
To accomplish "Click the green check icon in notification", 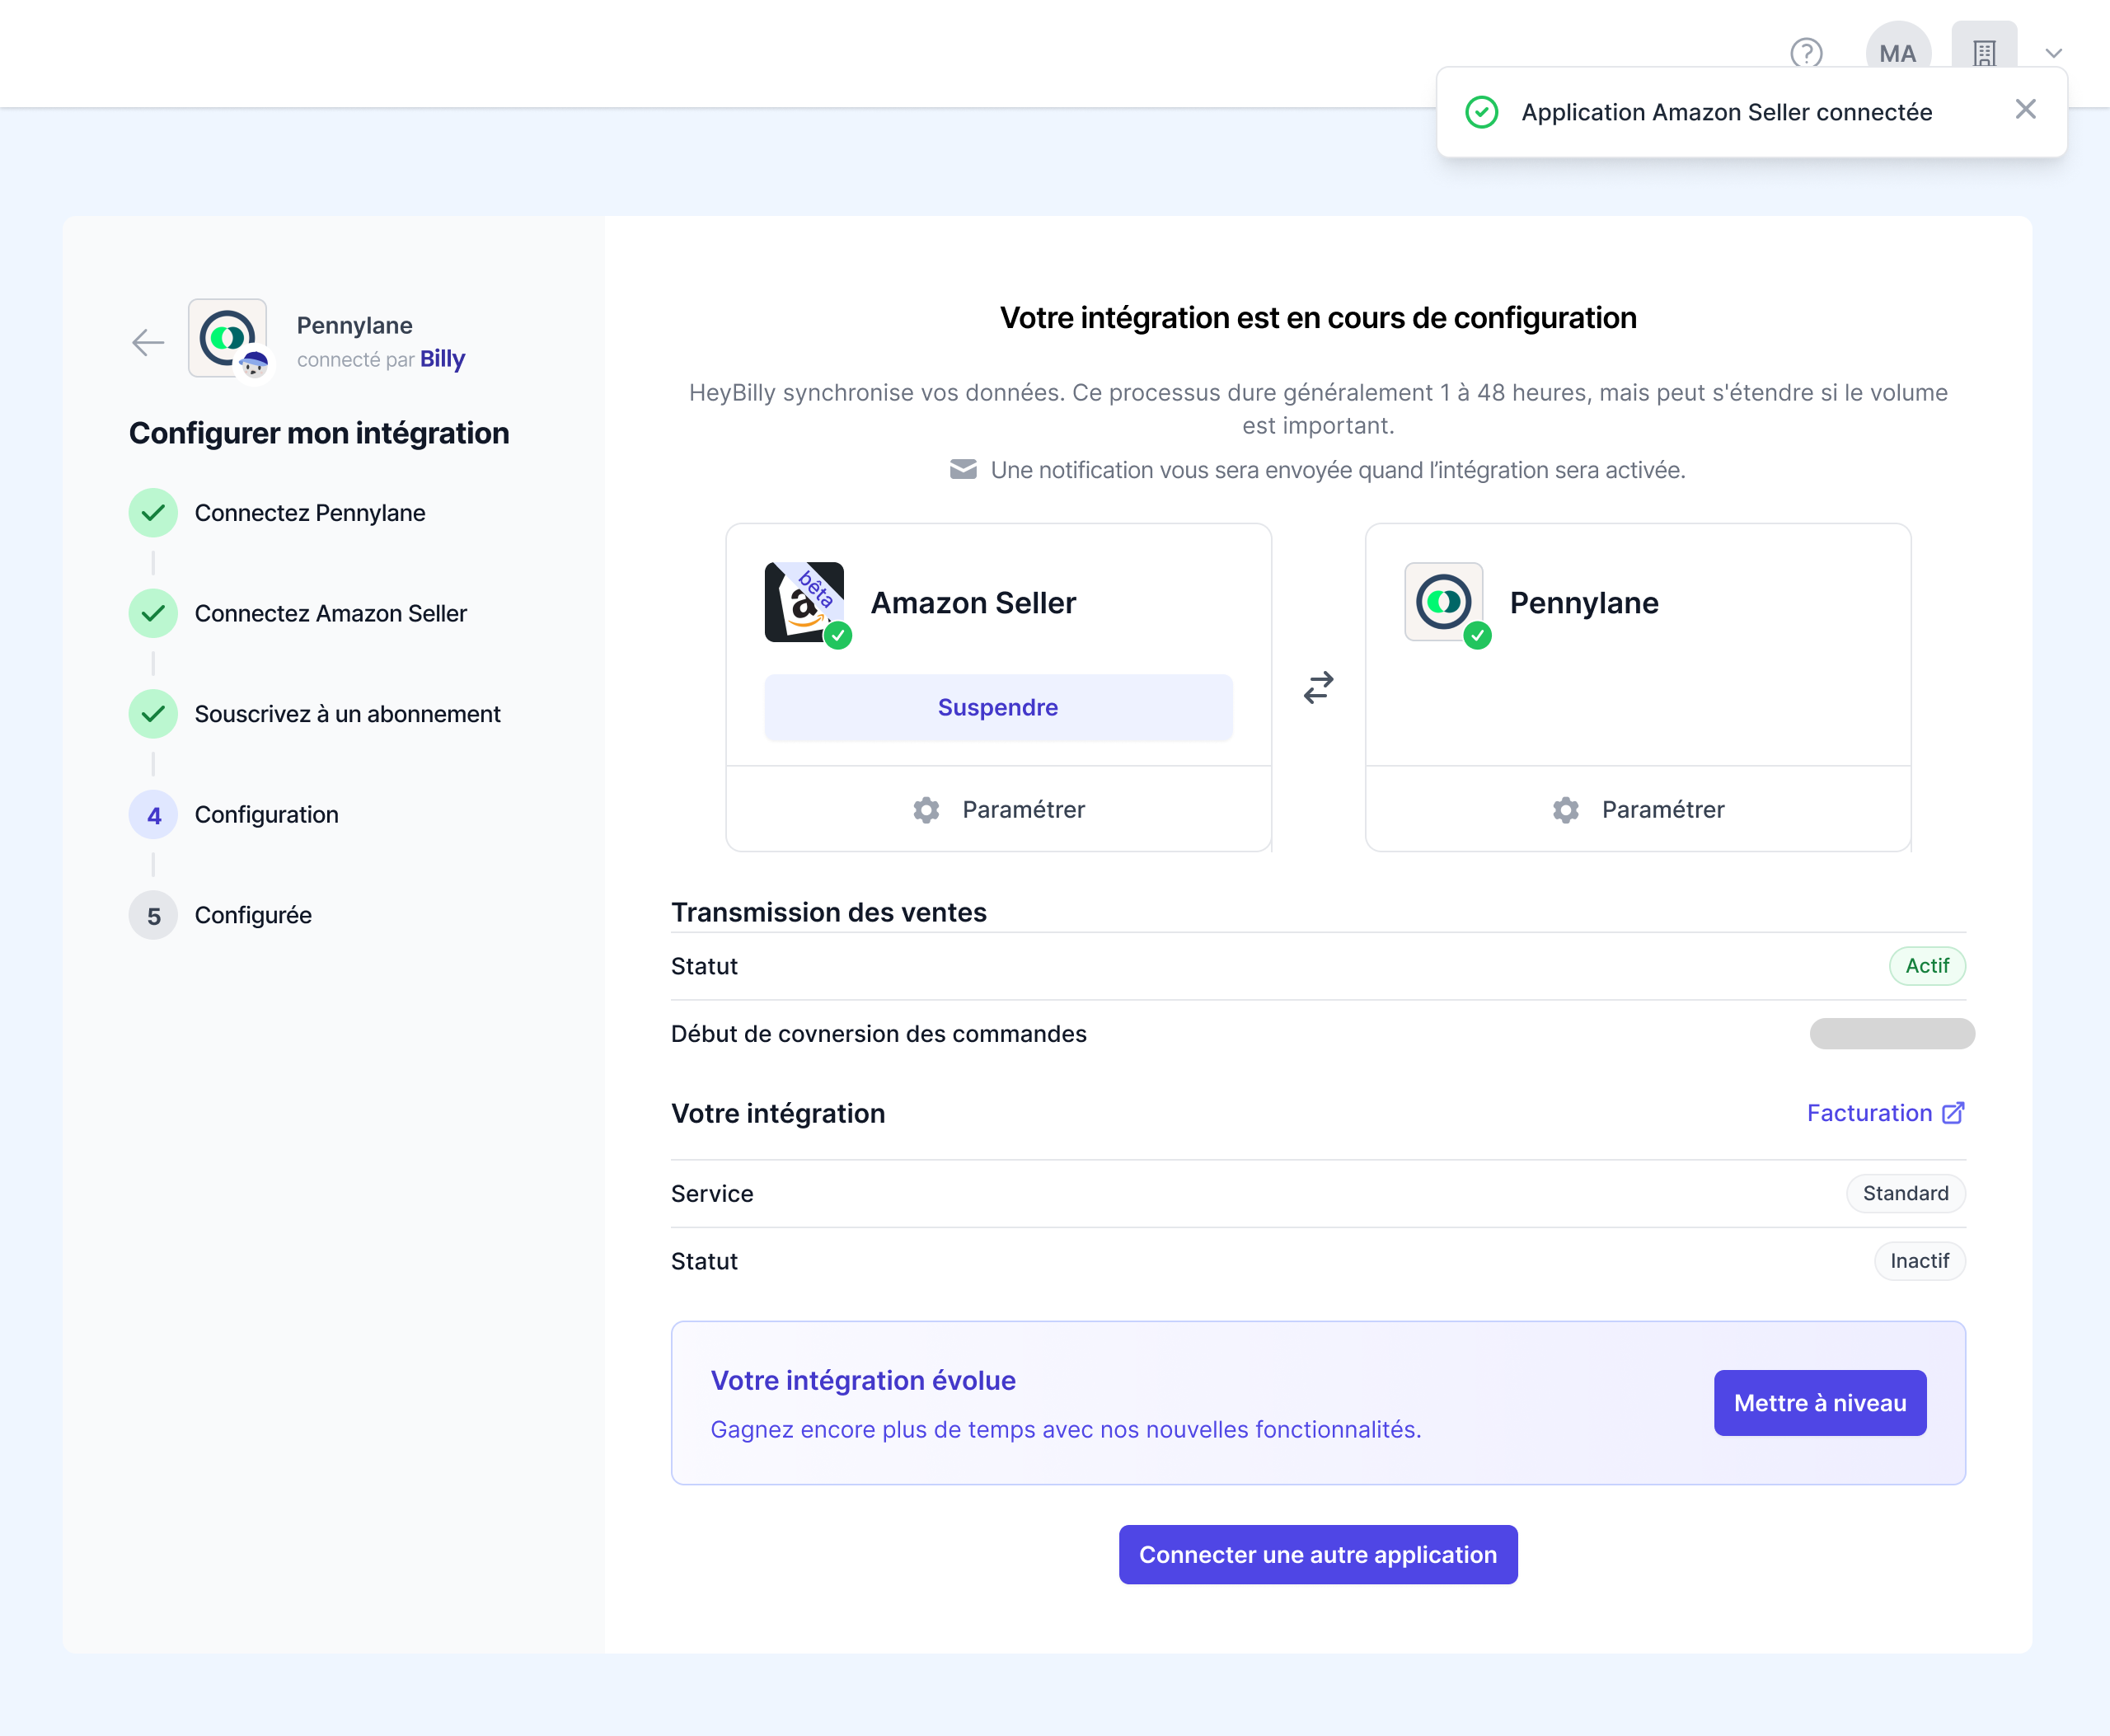I will coord(1481,112).
